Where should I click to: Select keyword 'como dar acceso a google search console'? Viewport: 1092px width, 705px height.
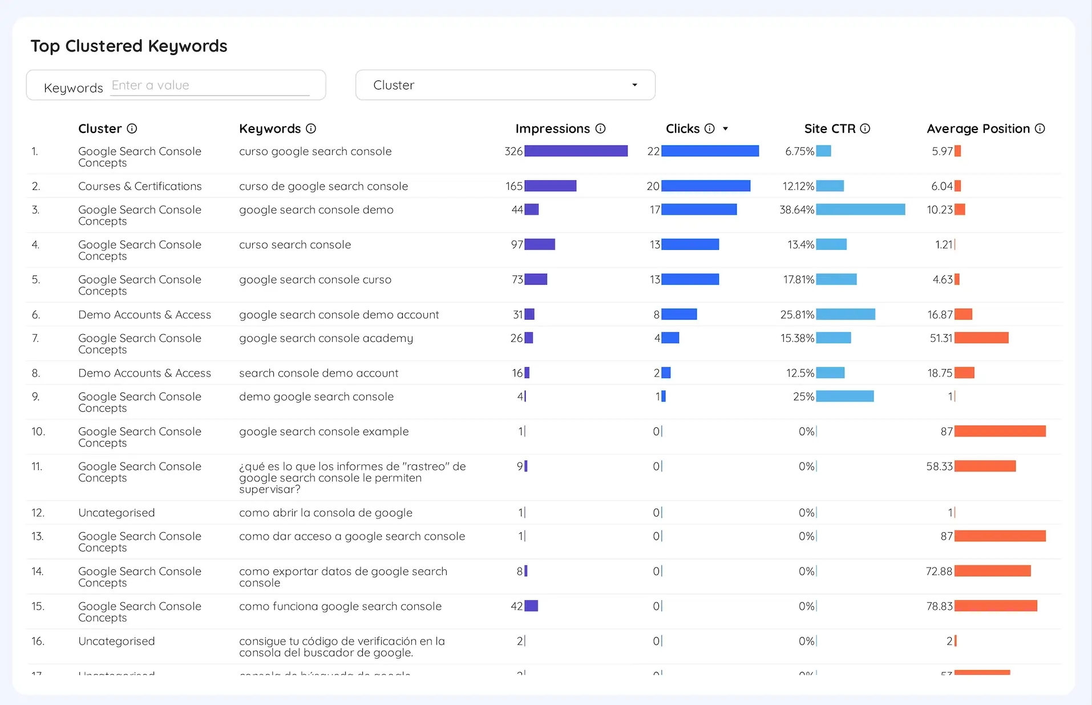pyautogui.click(x=352, y=536)
